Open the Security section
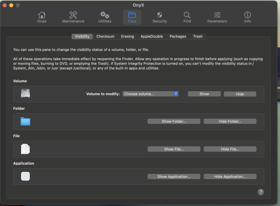Viewport: 280px width, 206px height. (x=159, y=17)
